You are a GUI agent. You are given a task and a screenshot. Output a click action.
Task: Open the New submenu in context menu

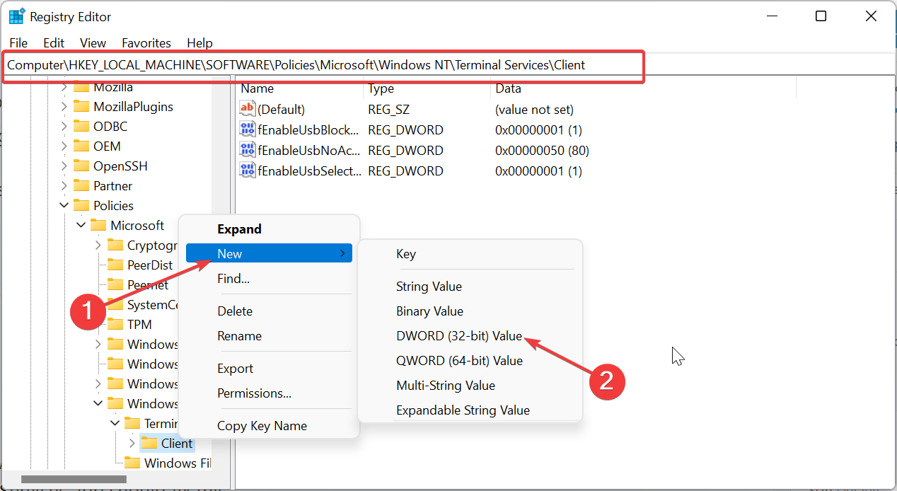coord(269,254)
